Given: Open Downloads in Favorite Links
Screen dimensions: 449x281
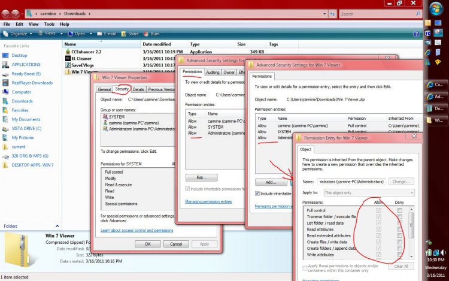Looking at the screenshot, I should point(22,101).
